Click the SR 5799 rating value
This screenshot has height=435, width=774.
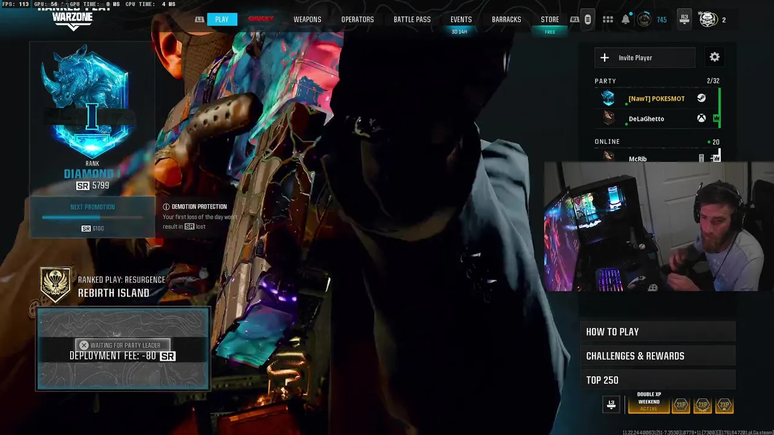click(93, 185)
